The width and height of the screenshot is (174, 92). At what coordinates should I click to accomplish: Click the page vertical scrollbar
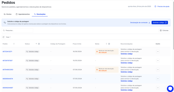point(173,25)
